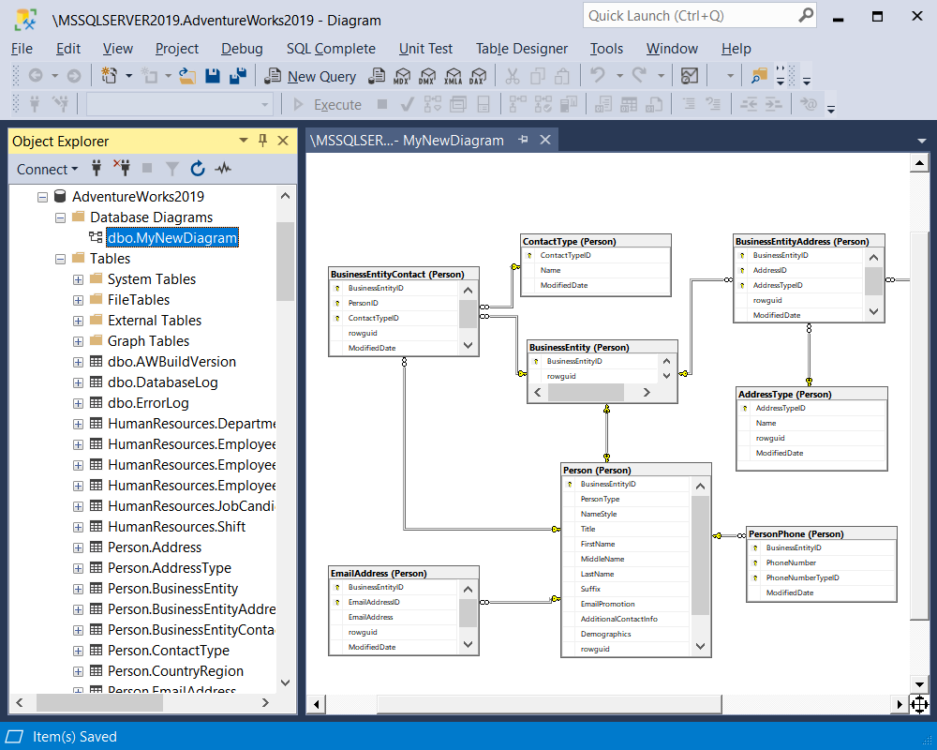
Task: Expand the Person.Address table node
Action: coord(79,547)
